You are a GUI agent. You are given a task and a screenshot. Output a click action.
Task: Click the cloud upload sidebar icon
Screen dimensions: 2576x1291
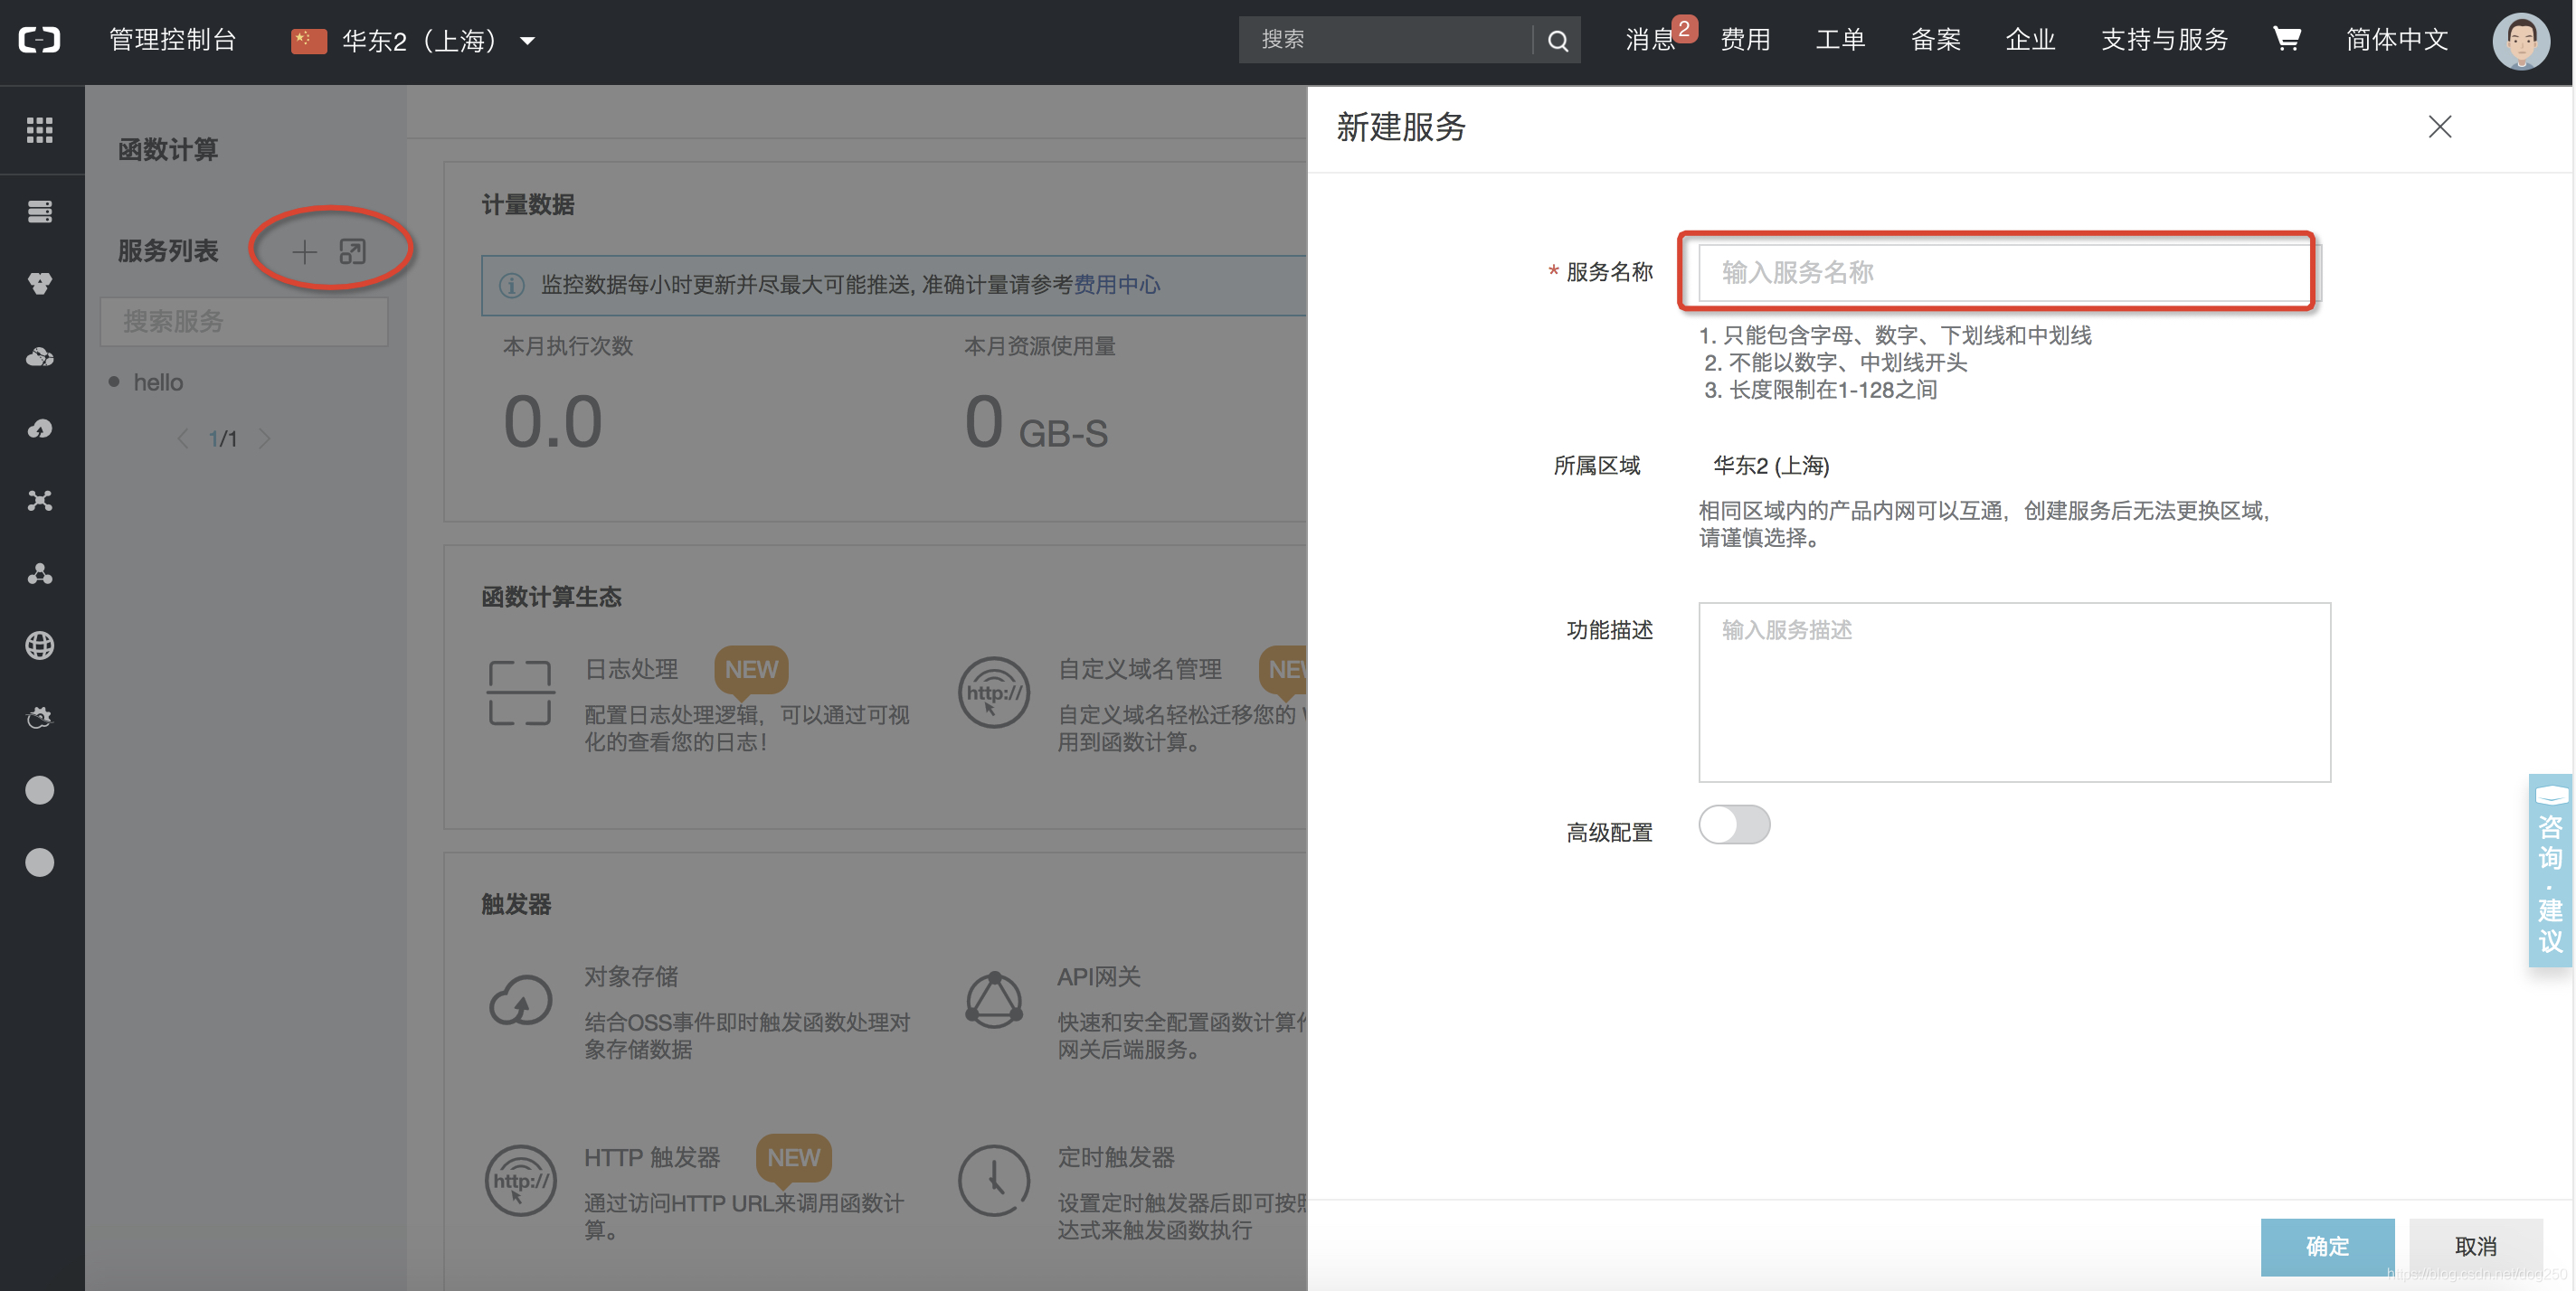click(40, 429)
